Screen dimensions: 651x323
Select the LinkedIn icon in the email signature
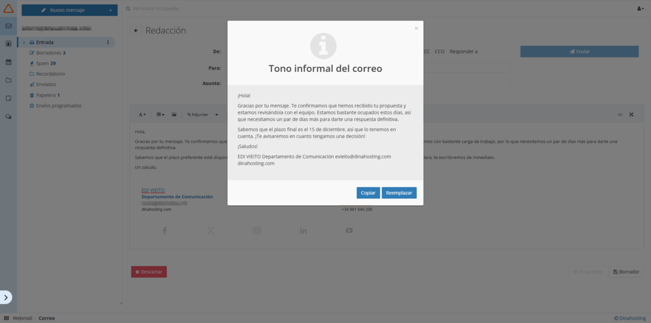303,230
